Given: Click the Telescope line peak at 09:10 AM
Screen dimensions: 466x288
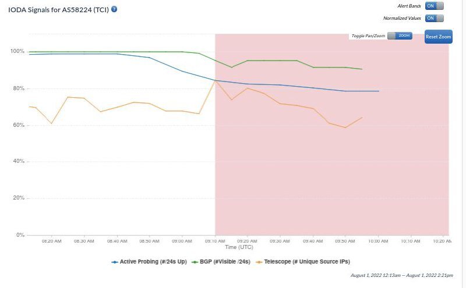Looking at the screenshot, I should point(215,80).
